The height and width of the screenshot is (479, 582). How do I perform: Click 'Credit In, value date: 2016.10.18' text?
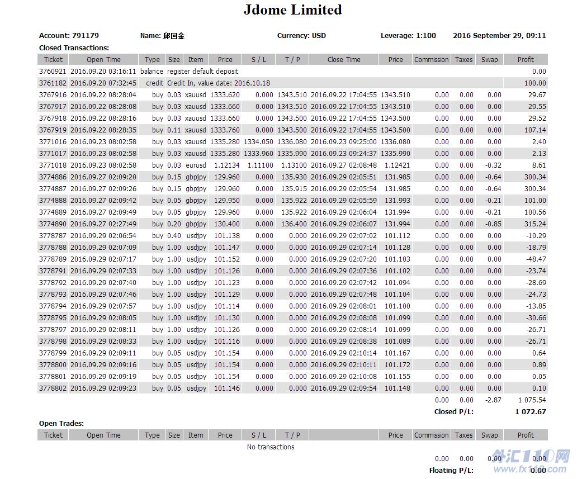[219, 83]
